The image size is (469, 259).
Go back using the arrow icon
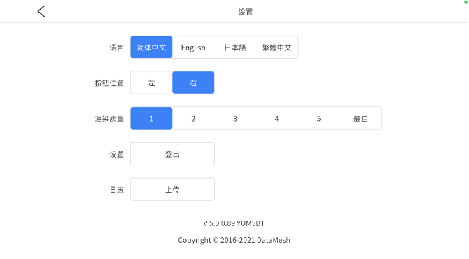tap(41, 11)
